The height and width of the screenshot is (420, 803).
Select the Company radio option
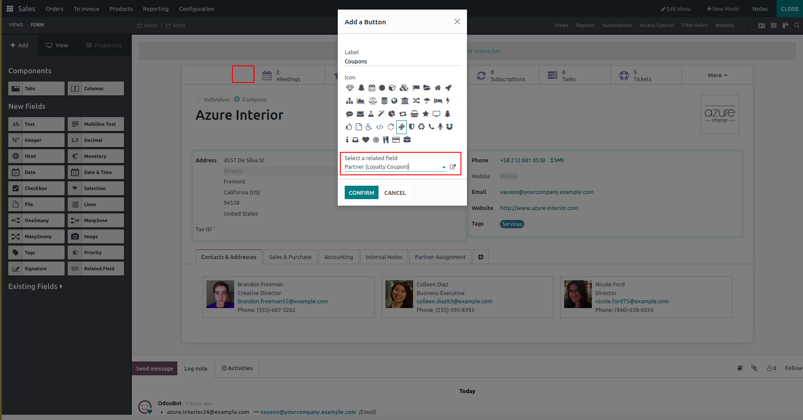click(x=237, y=99)
